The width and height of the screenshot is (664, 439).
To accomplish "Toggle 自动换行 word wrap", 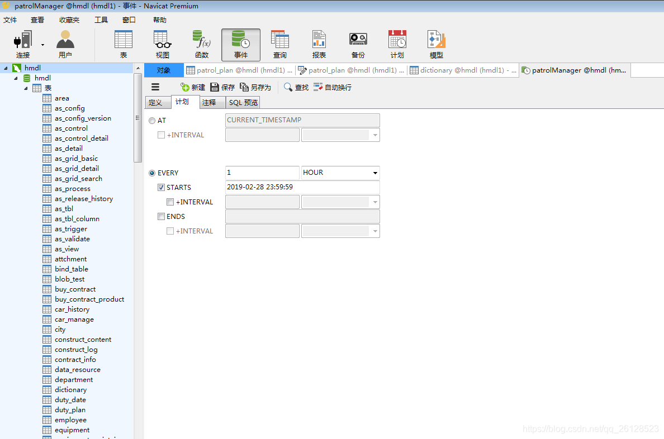I will click(333, 87).
